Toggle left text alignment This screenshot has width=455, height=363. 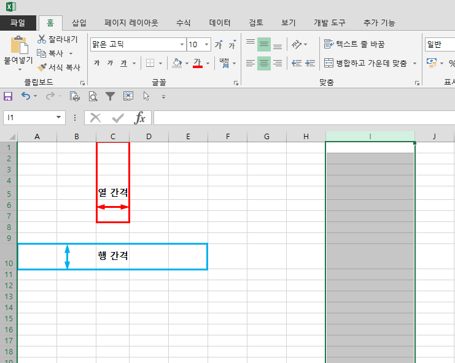(x=251, y=63)
